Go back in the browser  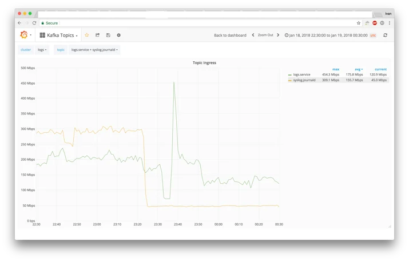(x=19, y=23)
